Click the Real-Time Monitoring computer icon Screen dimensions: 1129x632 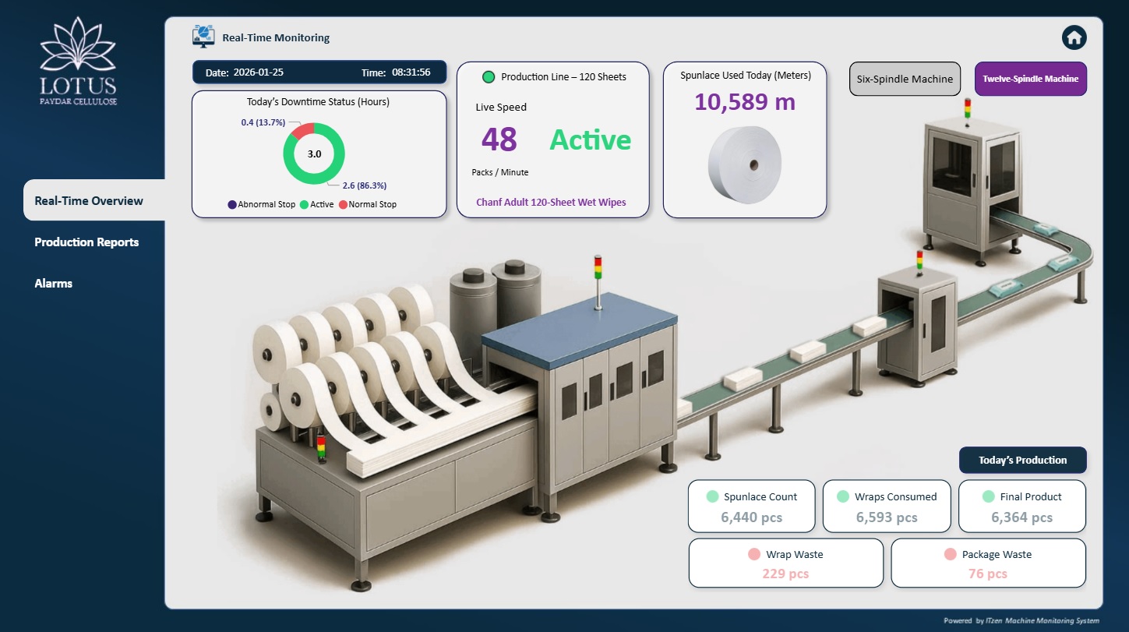203,37
